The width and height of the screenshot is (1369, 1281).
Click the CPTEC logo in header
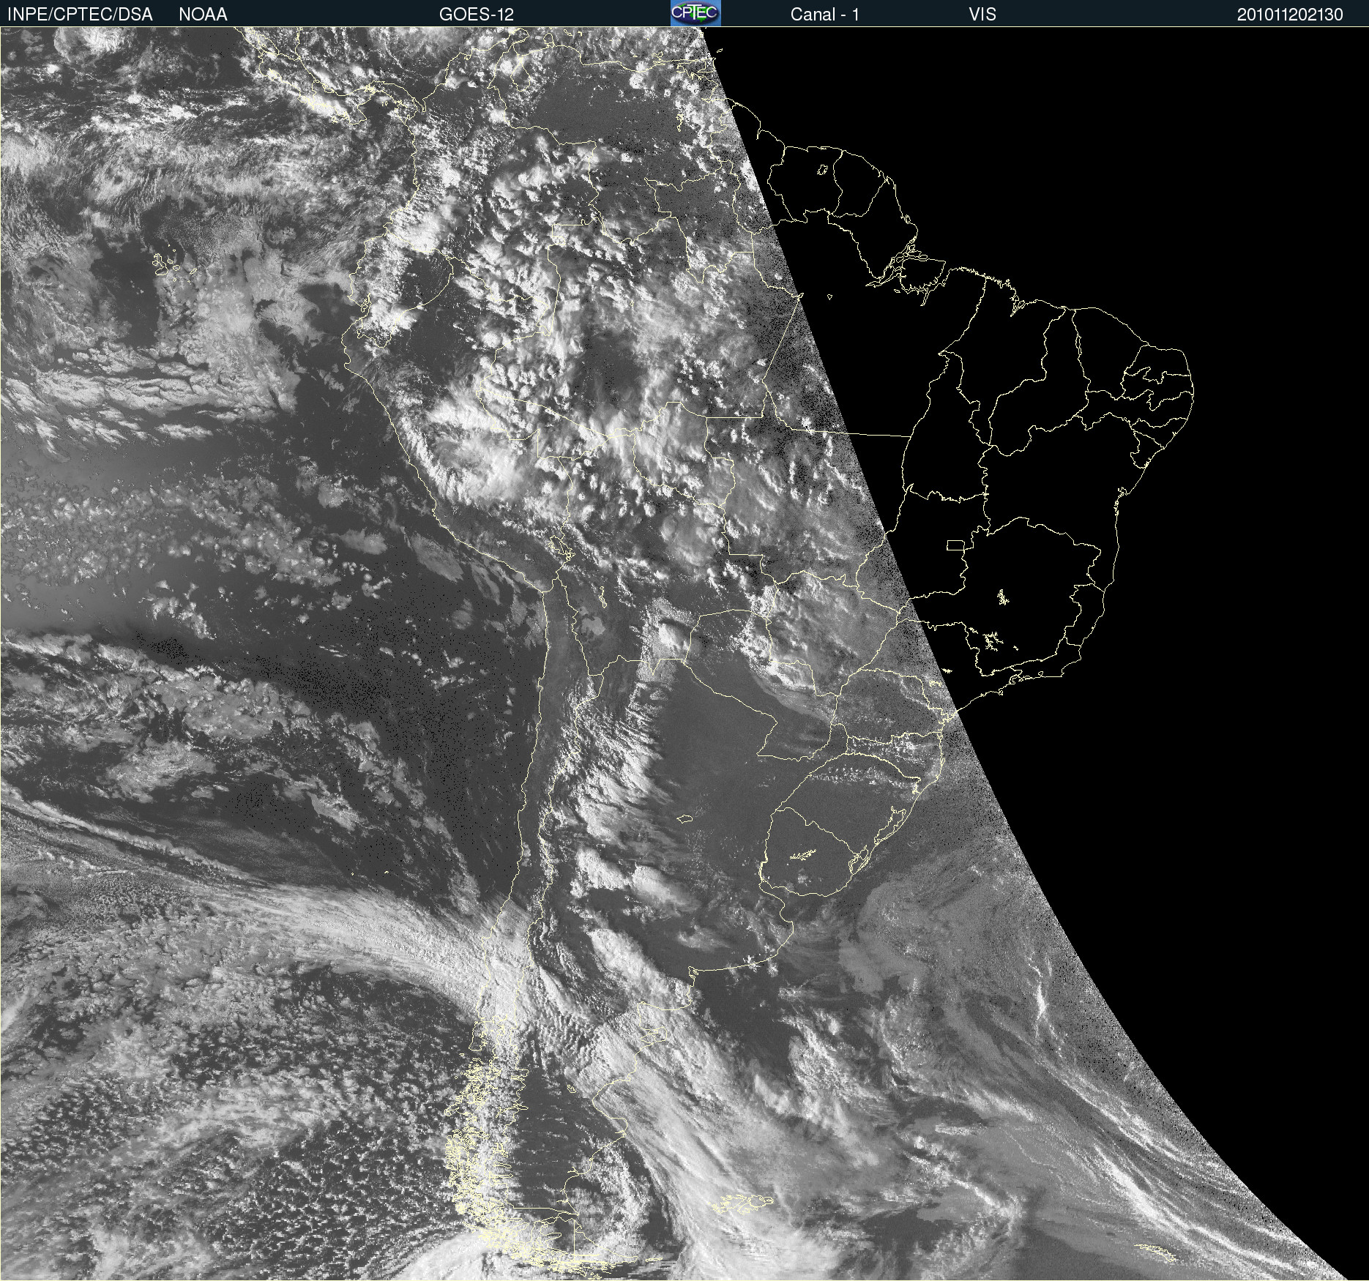[x=695, y=13]
